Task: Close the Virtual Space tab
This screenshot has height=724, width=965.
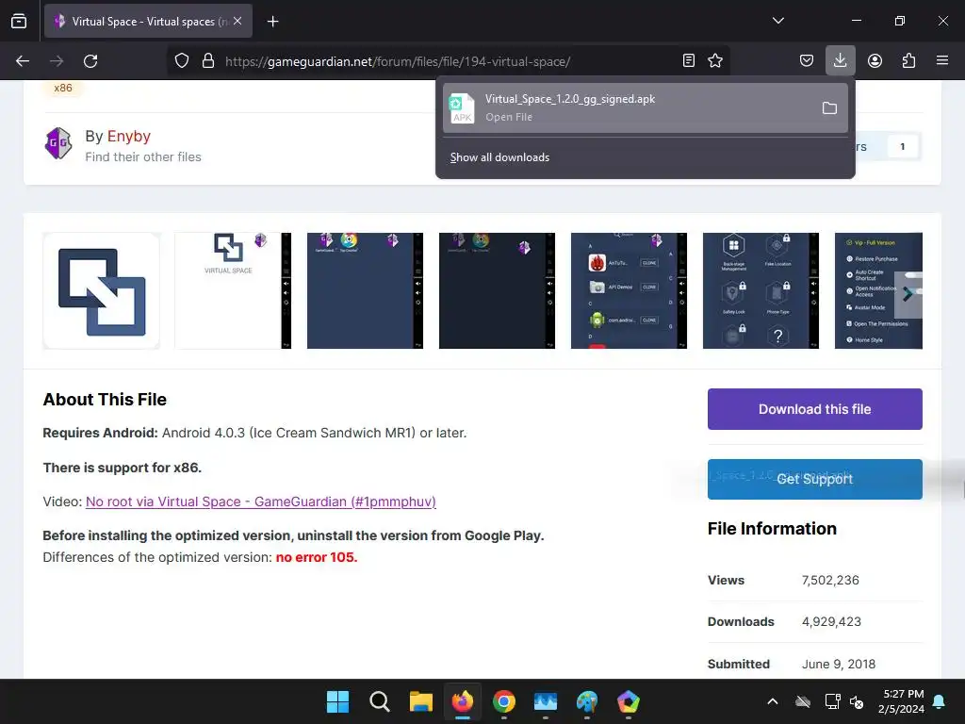Action: pos(237,21)
